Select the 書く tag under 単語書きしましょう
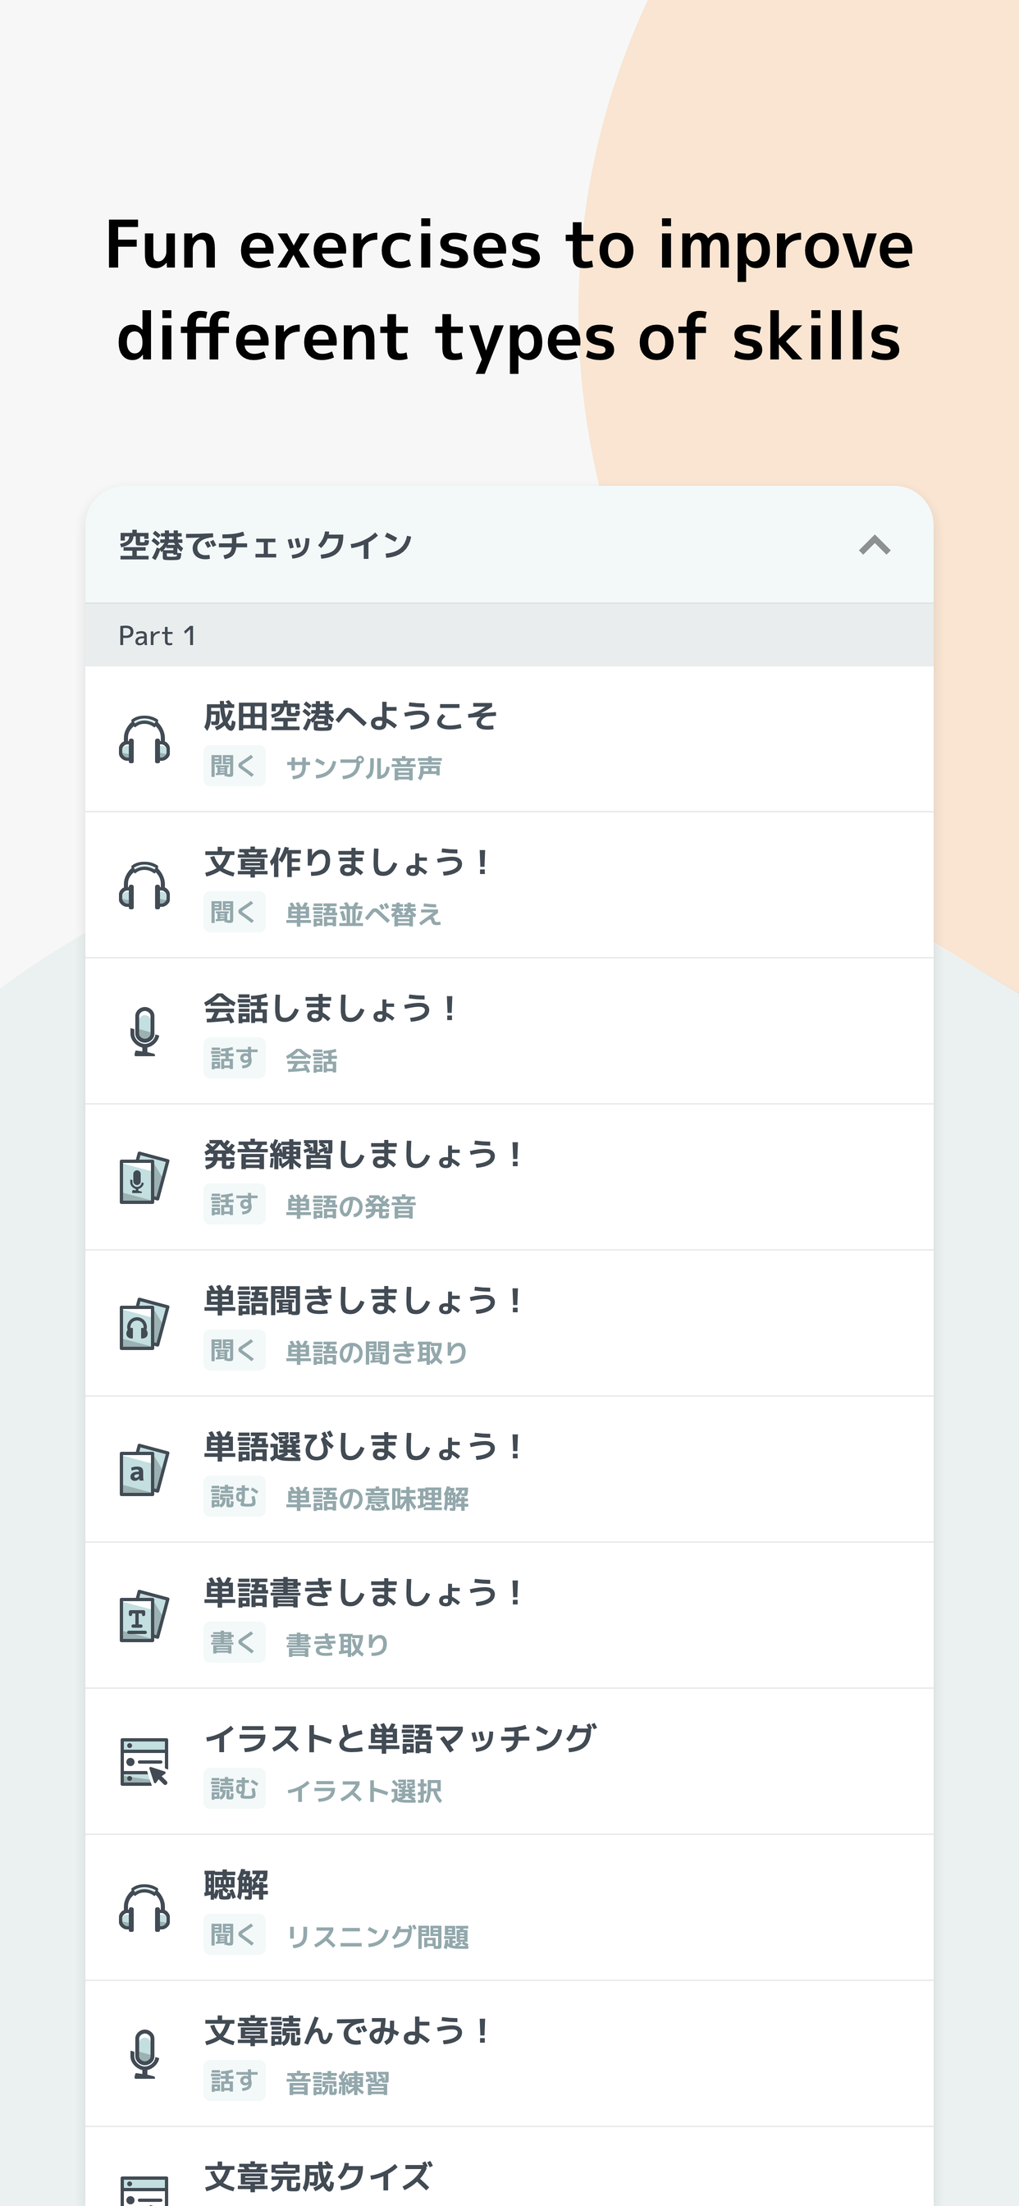Viewport: 1019px width, 2206px height. point(234,1643)
